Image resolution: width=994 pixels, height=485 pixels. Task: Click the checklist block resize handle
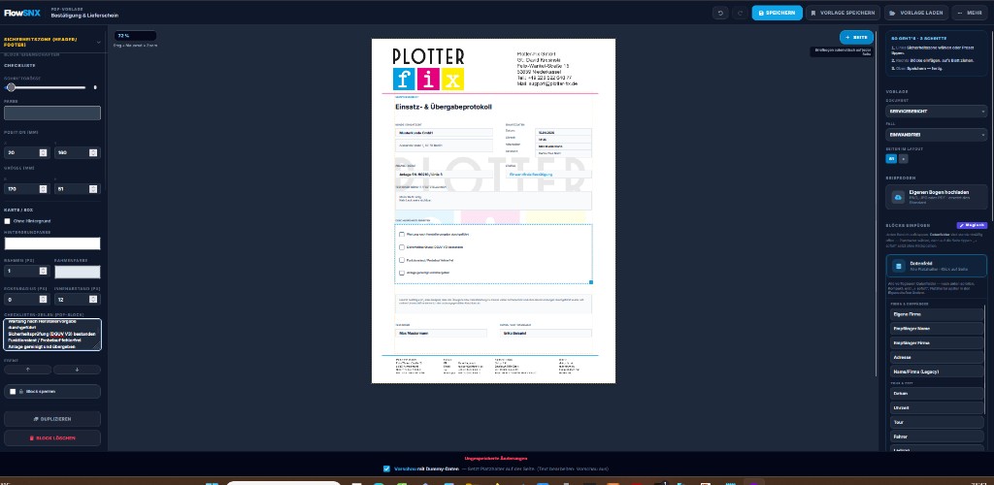(591, 282)
